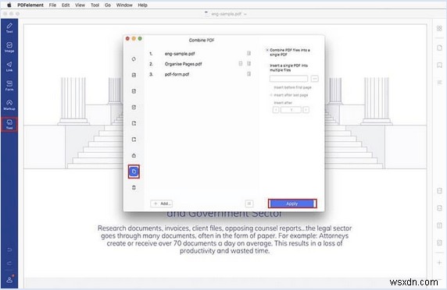Click the lock-shaped icon in dialog sidebar
Viewport: 447px width, 290px height.
pos(134,155)
